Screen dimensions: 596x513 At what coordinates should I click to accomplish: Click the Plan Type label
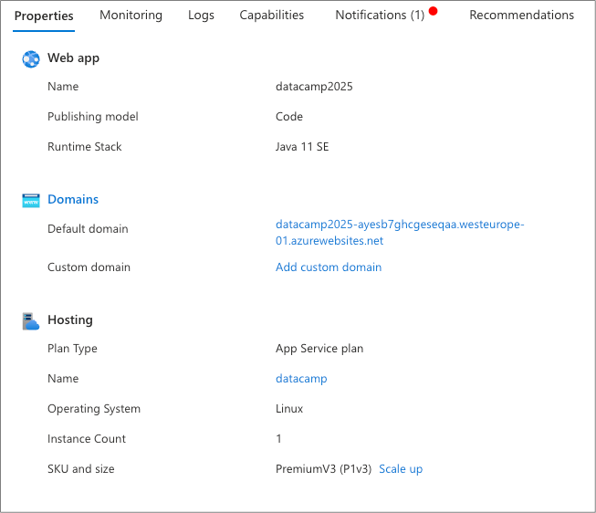tap(72, 349)
